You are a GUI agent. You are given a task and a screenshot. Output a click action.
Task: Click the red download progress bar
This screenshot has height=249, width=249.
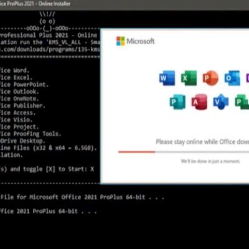coord(137,152)
